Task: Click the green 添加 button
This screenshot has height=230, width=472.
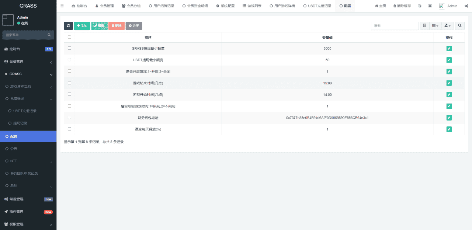Action: [x=82, y=26]
